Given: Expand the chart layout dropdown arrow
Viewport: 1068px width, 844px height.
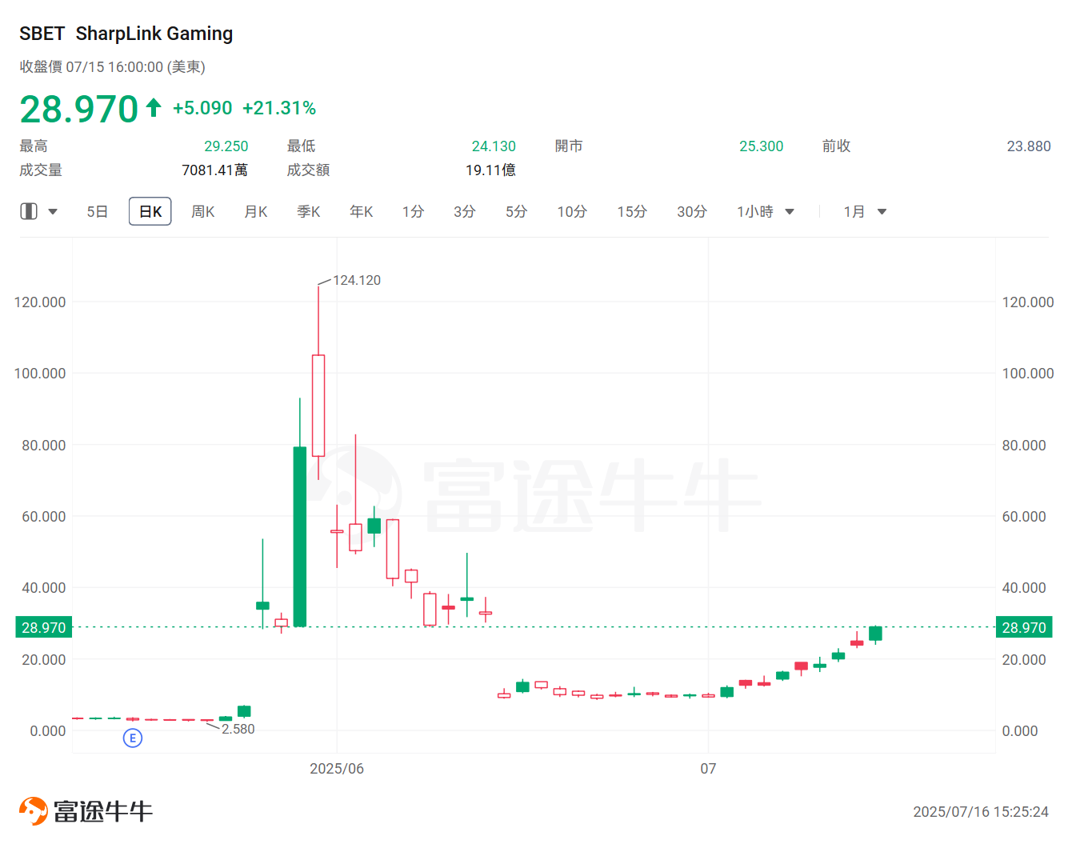Looking at the screenshot, I should (53, 212).
